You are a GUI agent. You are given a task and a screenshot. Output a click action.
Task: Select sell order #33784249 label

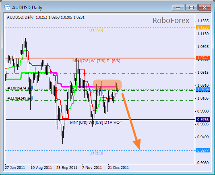[x=20, y=98]
